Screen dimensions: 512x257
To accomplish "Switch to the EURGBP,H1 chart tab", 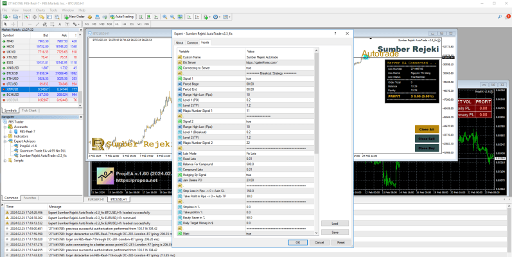I will (x=96, y=199).
